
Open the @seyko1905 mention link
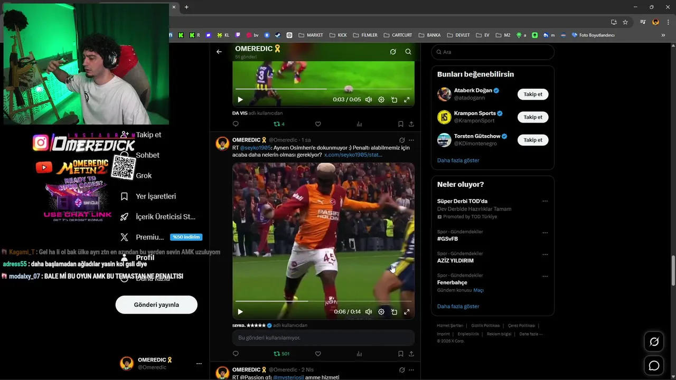(256, 148)
